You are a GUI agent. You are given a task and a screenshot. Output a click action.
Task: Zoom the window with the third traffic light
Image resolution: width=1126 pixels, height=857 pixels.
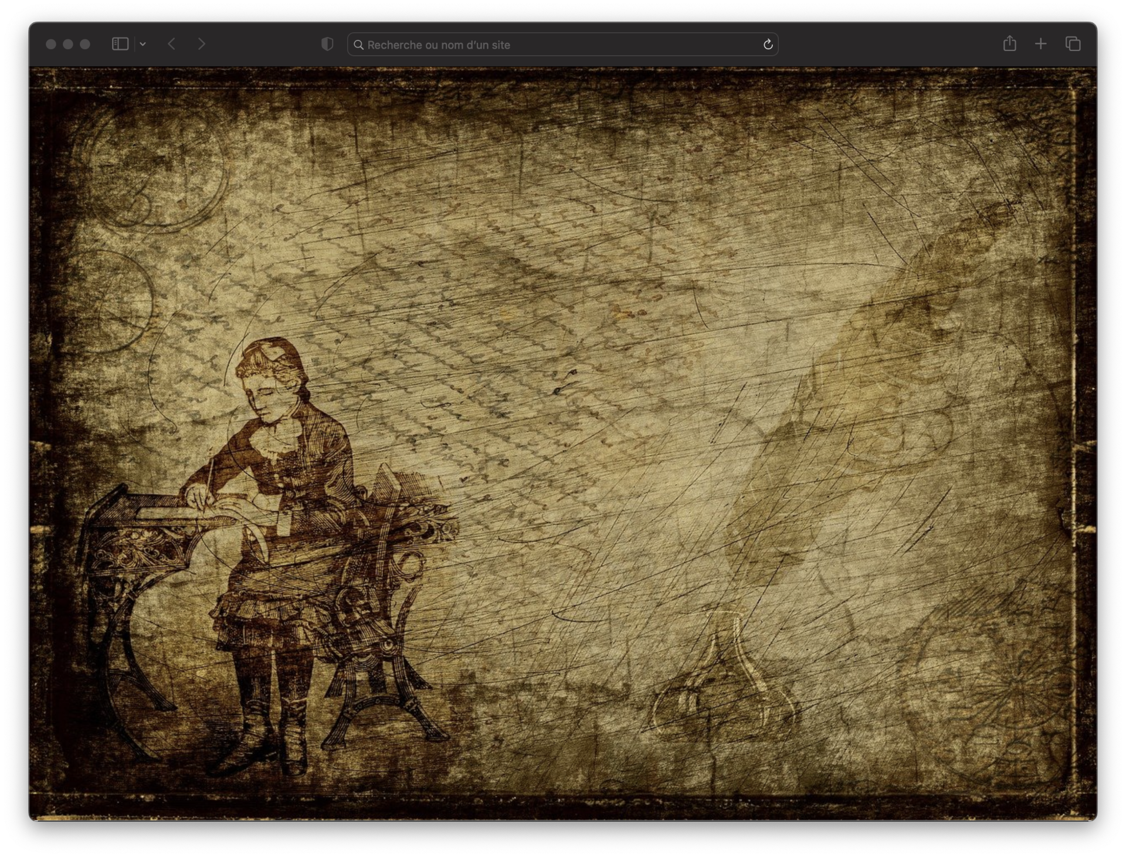(x=85, y=44)
